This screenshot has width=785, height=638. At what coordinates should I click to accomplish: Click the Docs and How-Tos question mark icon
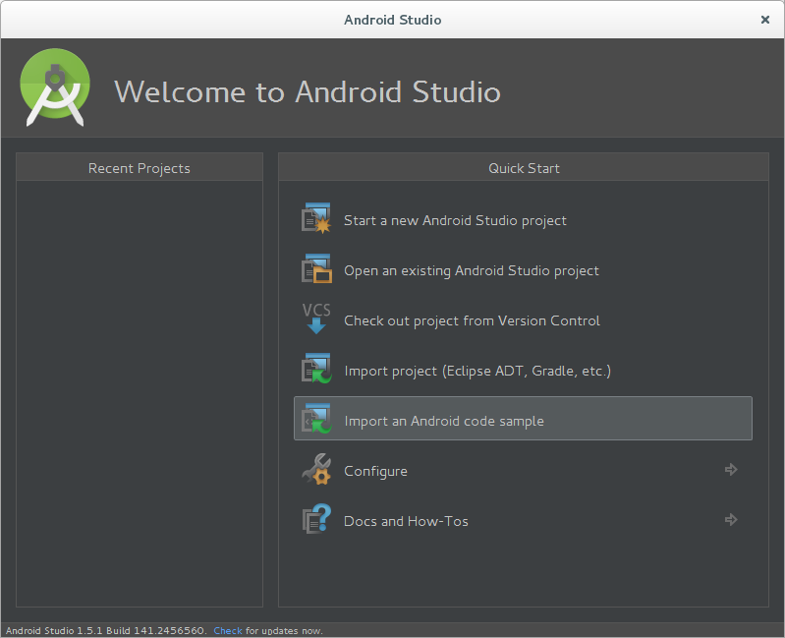pyautogui.click(x=316, y=519)
